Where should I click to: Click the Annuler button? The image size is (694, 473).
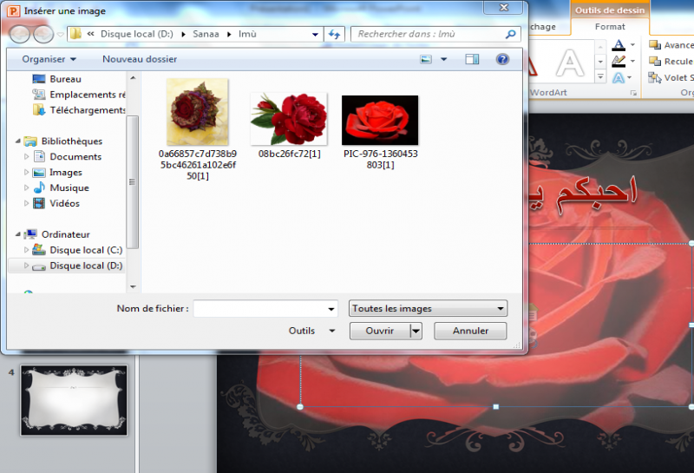pos(471,331)
